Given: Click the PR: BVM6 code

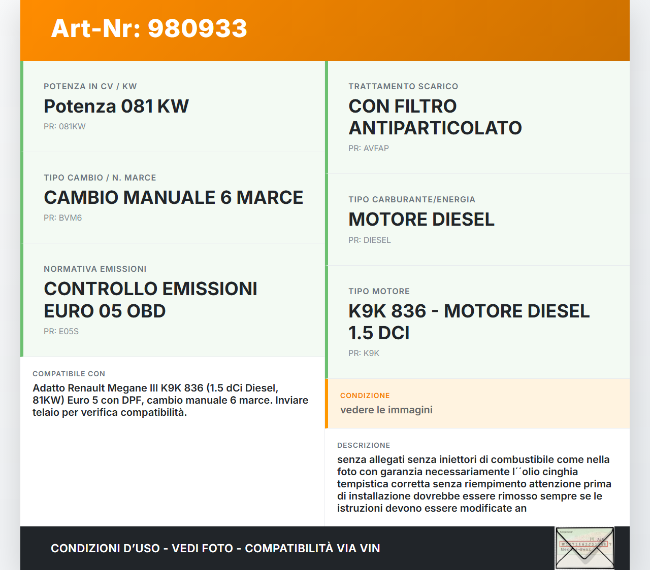Looking at the screenshot, I should point(62,218).
